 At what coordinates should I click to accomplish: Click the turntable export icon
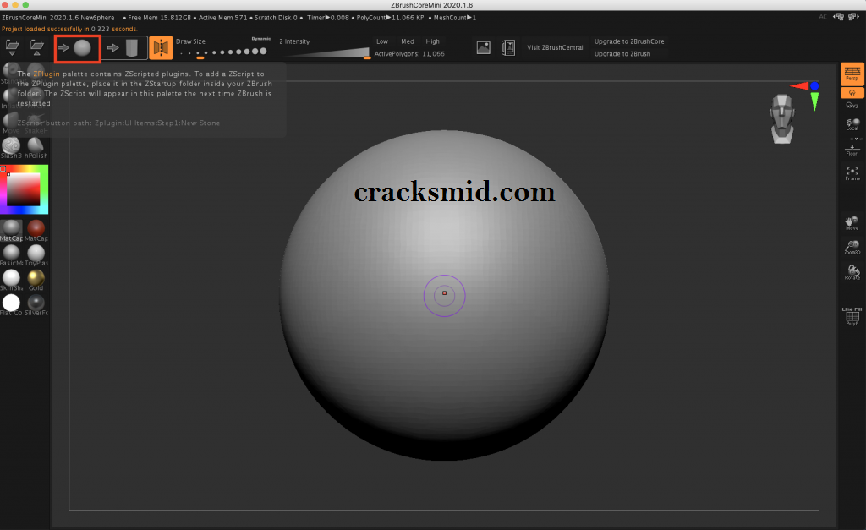(508, 47)
